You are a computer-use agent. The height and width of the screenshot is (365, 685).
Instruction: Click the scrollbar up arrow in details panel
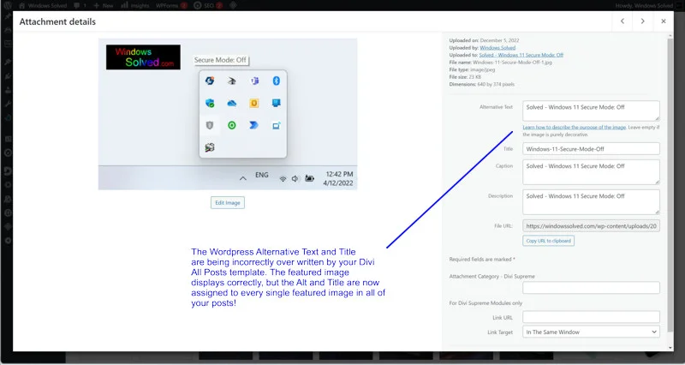click(670, 35)
